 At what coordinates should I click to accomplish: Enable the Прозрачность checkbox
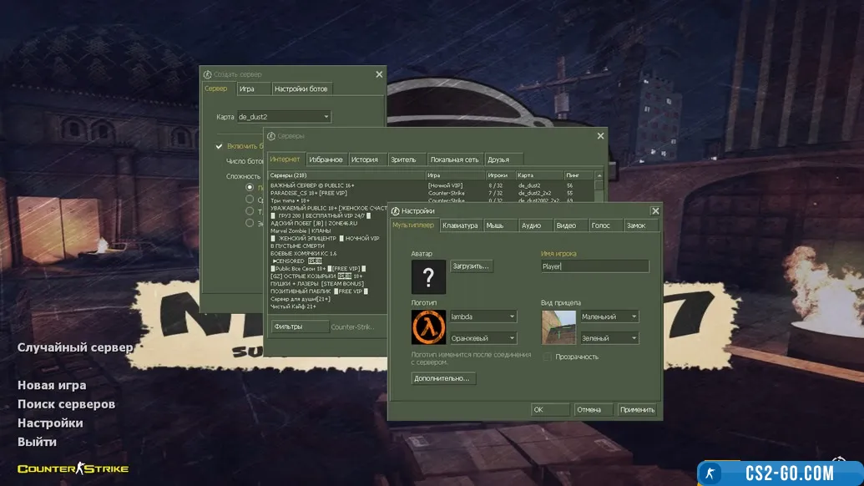tap(548, 357)
